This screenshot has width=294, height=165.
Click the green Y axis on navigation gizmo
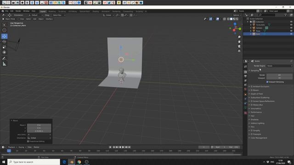tap(240, 28)
